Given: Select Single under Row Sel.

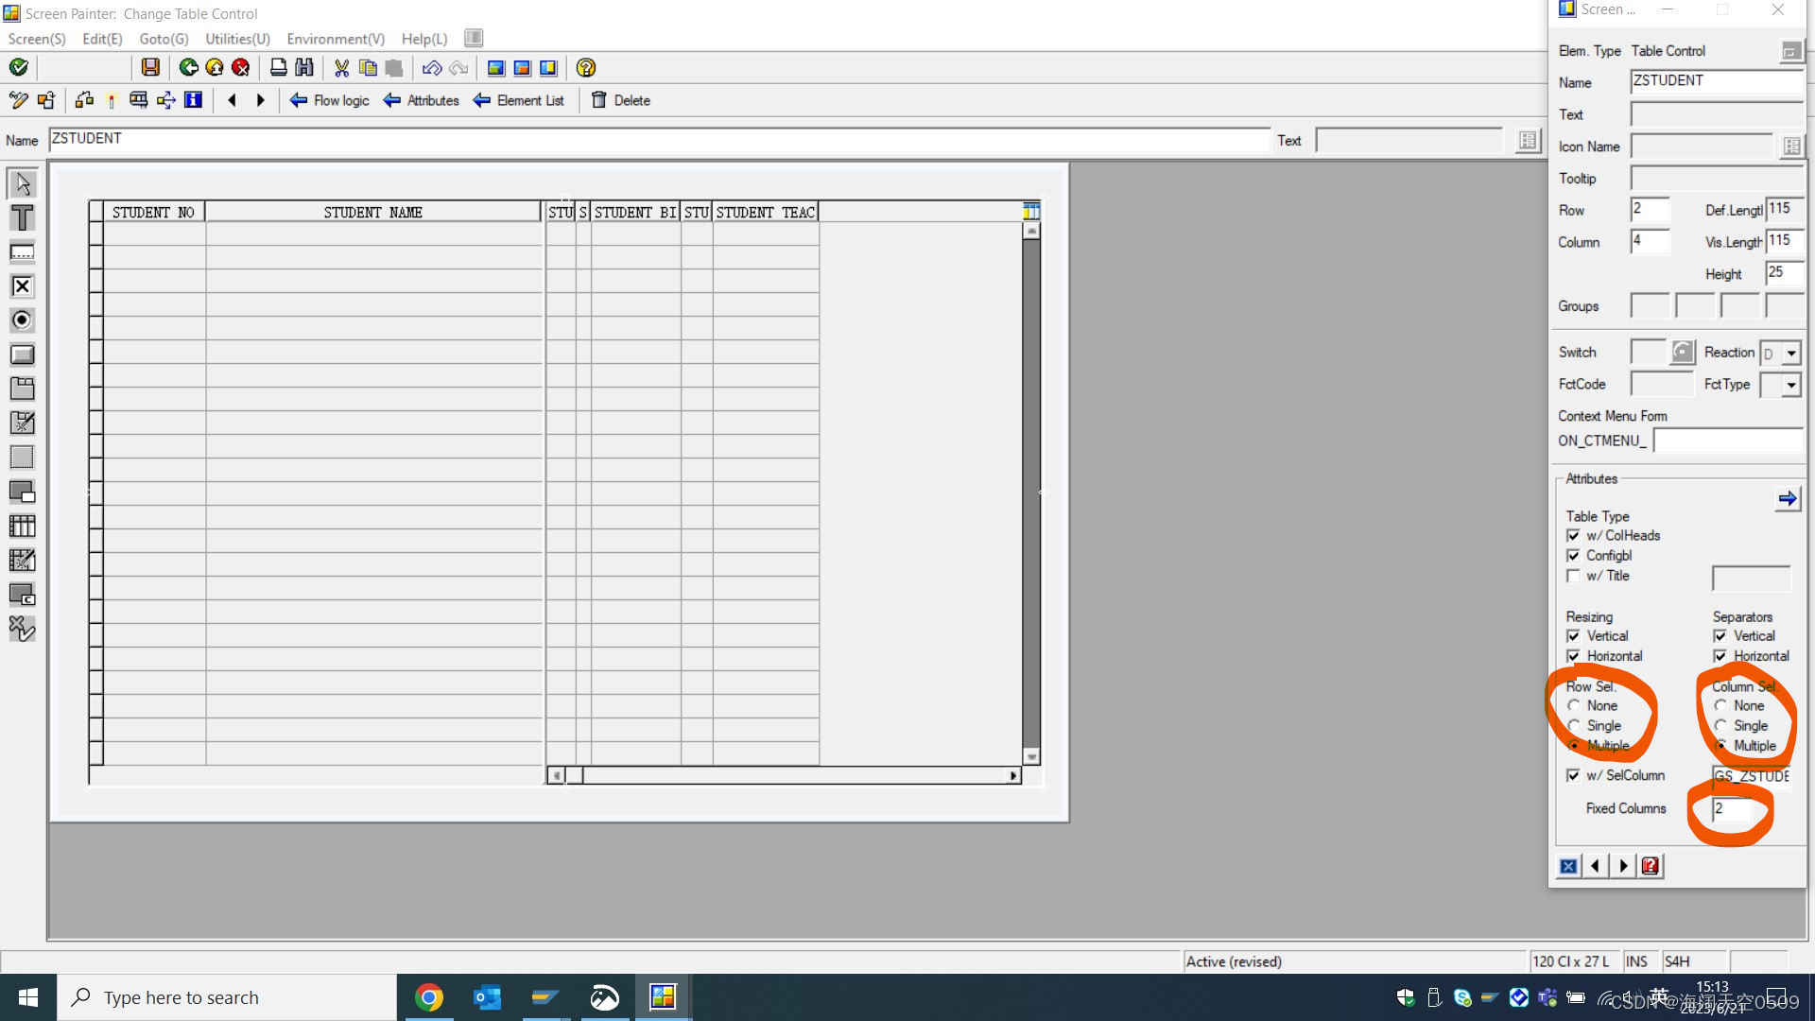Looking at the screenshot, I should 1574,725.
